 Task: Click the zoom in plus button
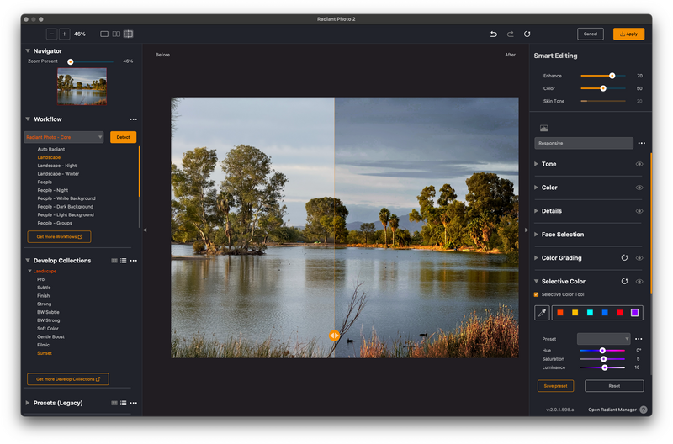(65, 34)
